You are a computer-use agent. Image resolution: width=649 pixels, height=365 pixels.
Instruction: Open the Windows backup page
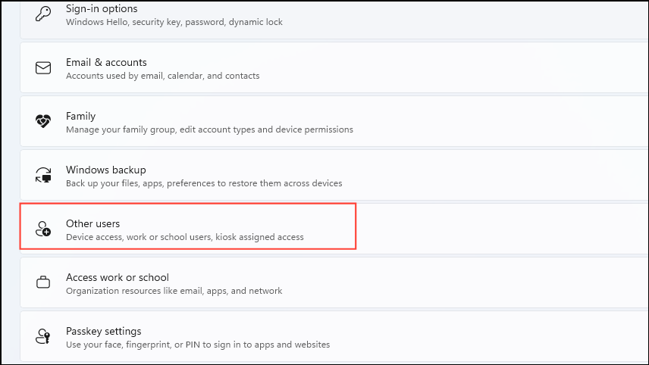pyautogui.click(x=334, y=175)
